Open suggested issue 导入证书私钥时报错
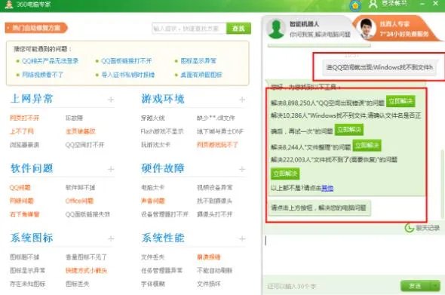The height and width of the screenshot is (295, 445). (x=128, y=75)
